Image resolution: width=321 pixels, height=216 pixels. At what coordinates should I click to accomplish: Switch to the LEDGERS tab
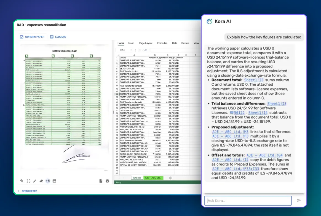coord(58,37)
